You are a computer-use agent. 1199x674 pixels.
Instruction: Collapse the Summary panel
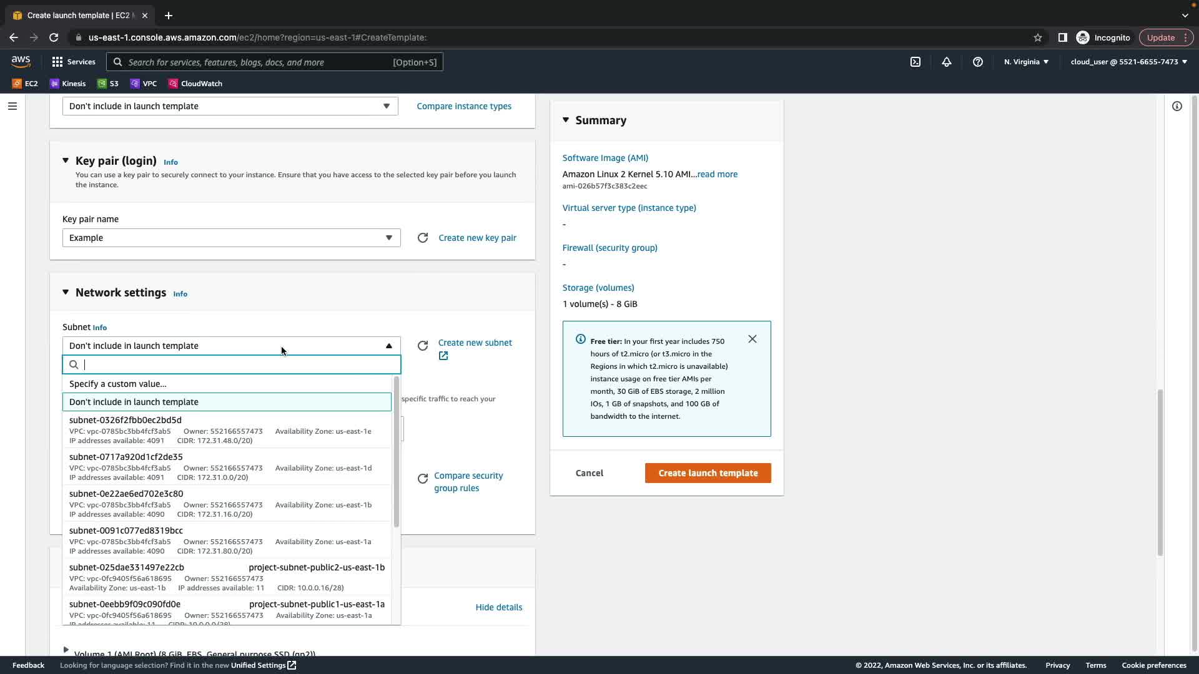566,120
